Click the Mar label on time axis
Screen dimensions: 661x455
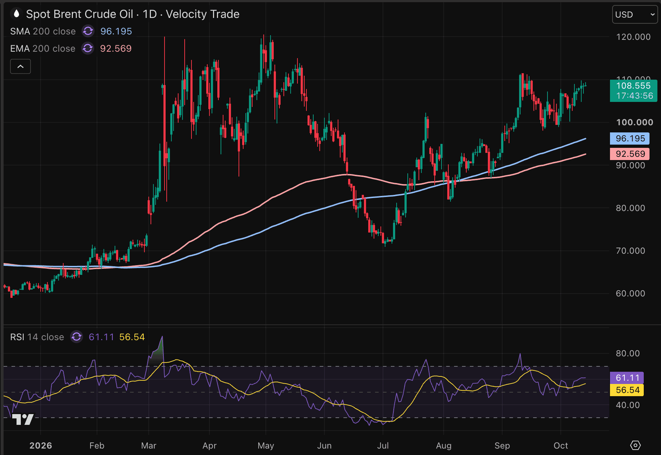coord(149,446)
